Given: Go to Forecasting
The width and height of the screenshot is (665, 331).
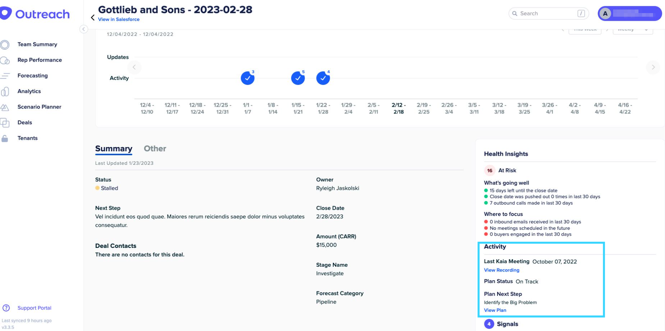Looking at the screenshot, I should click(x=32, y=75).
